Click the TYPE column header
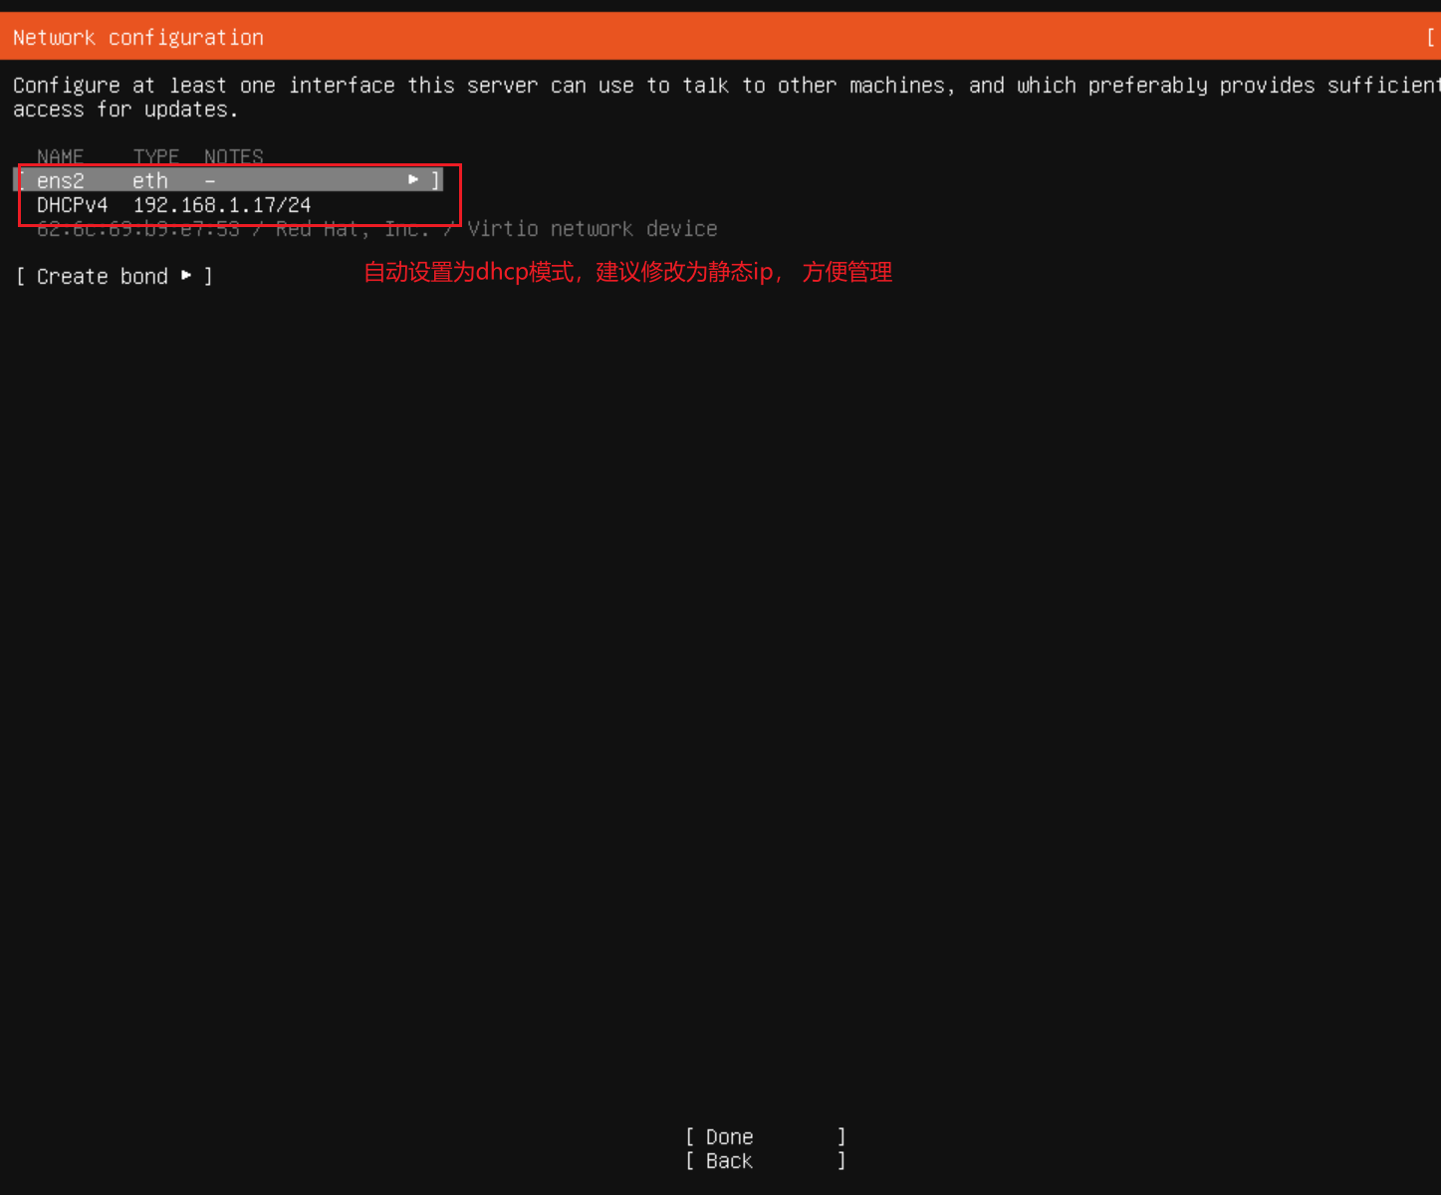This screenshot has height=1195, width=1441. pyautogui.click(x=156, y=156)
